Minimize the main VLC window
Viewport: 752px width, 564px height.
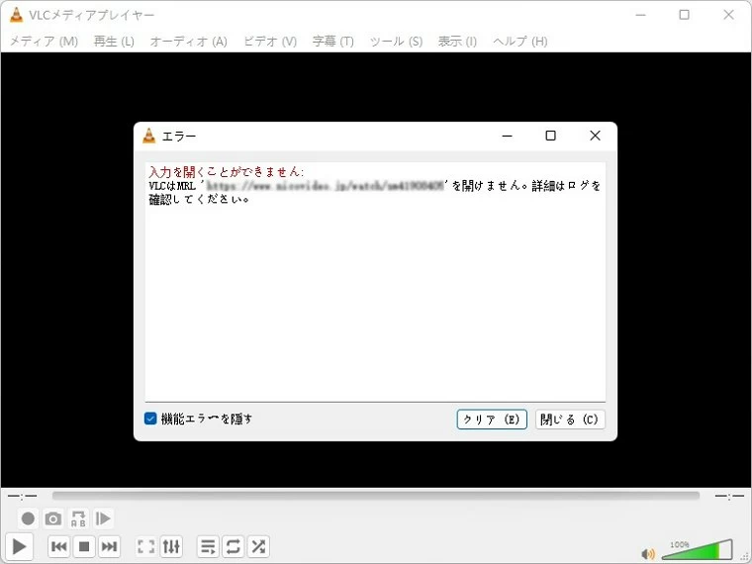click(640, 15)
